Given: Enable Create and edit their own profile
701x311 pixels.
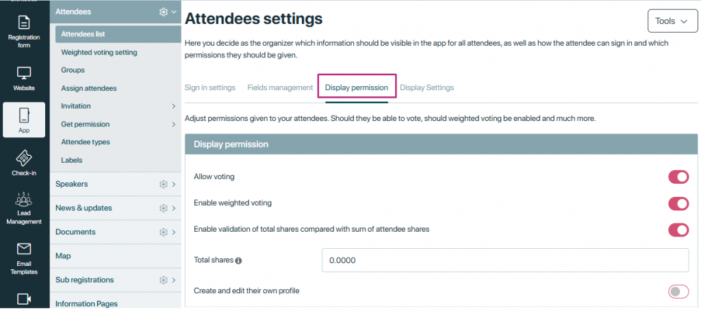Looking at the screenshot, I should (678, 292).
